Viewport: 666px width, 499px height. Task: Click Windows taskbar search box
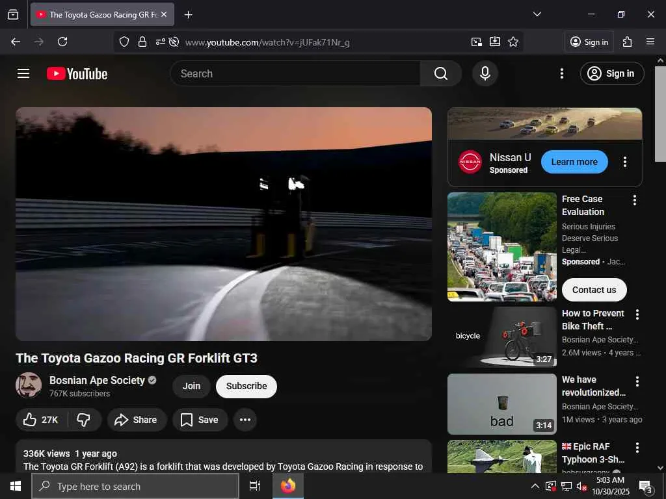[x=135, y=486]
